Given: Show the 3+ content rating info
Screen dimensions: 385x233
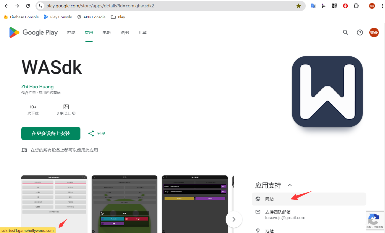Looking at the screenshot, I should [74, 113].
